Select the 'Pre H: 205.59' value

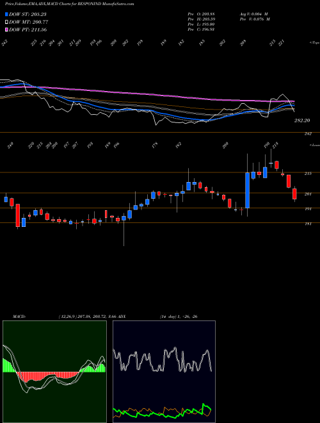tap(201, 19)
